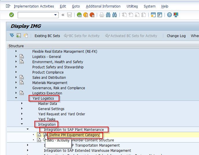Open the Additional Information menu
The image size is (199, 155).
(103, 6)
